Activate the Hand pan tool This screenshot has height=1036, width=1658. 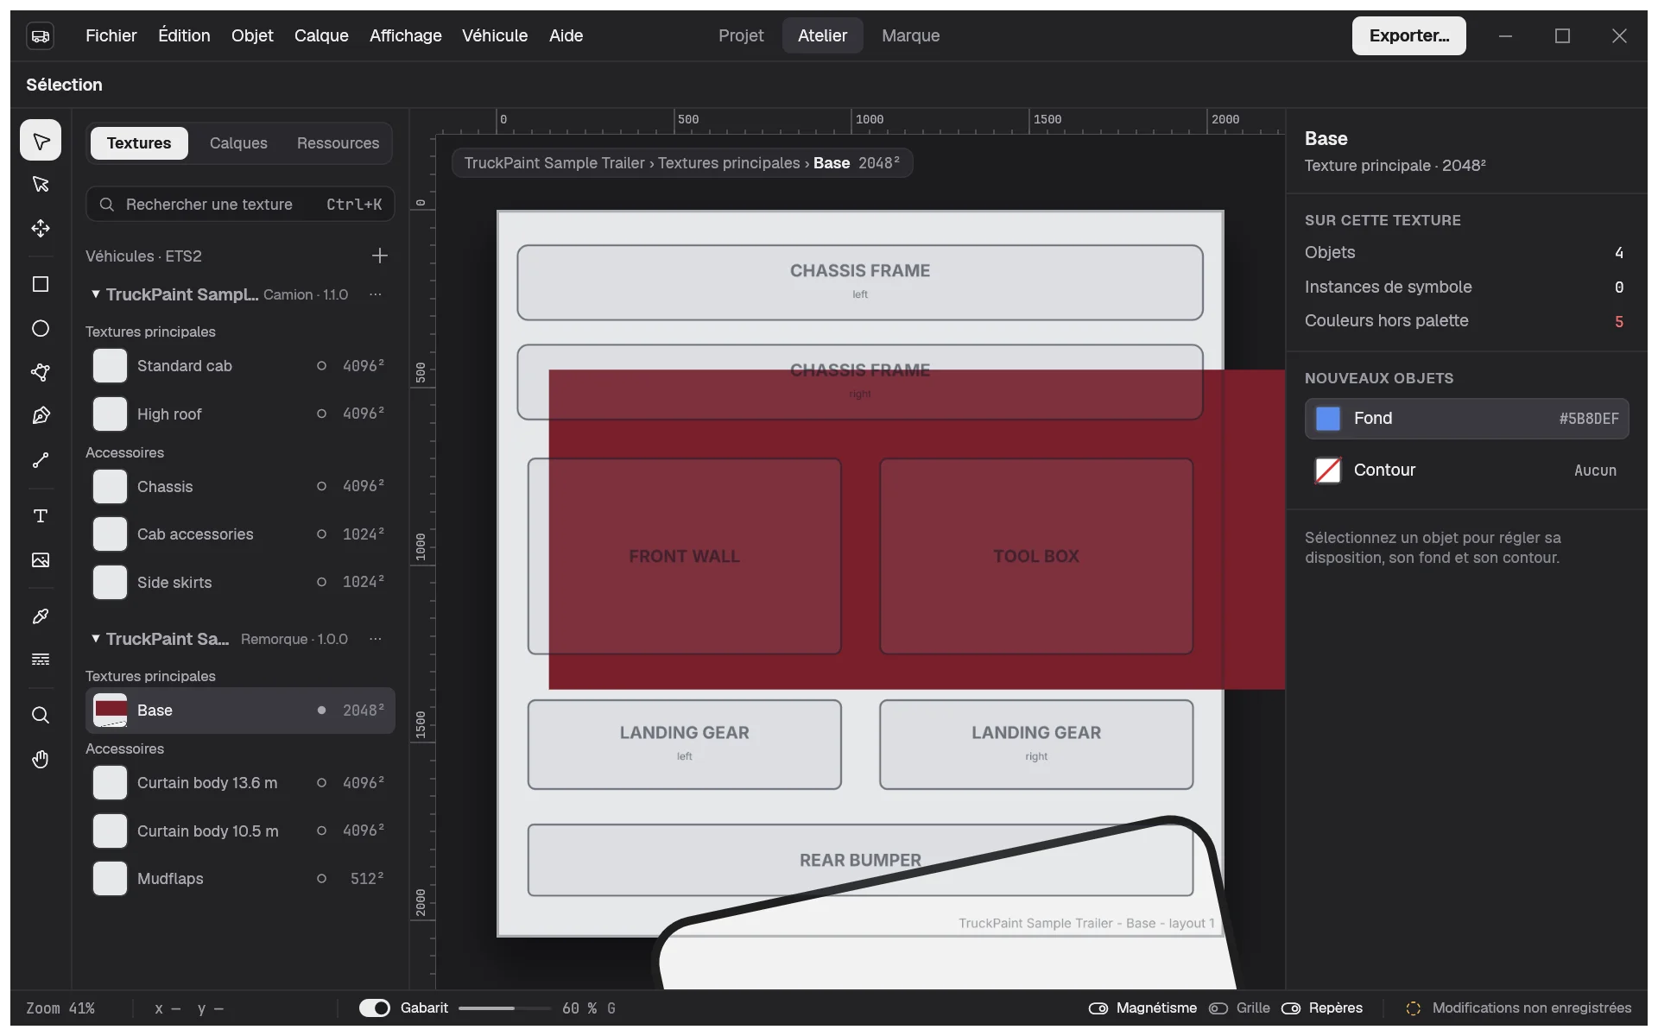click(x=41, y=760)
